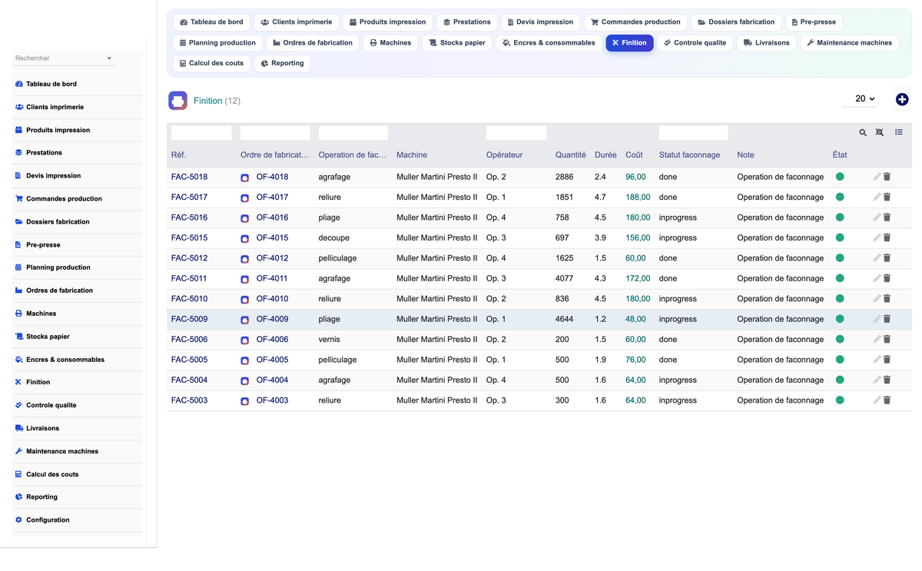Click the search magnifier icon in table header
922x571 pixels.
coord(863,133)
